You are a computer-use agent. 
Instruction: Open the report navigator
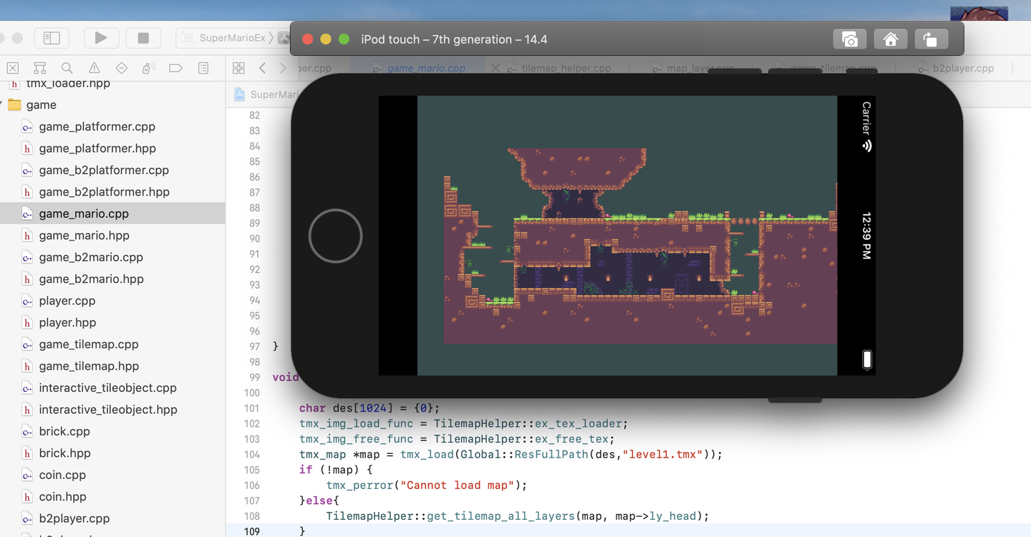pos(203,68)
